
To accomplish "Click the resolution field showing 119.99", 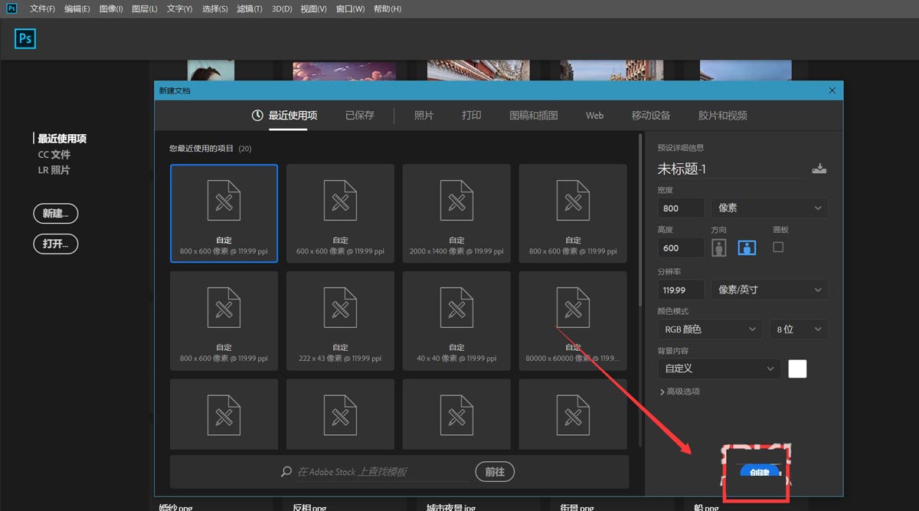I will 681,290.
